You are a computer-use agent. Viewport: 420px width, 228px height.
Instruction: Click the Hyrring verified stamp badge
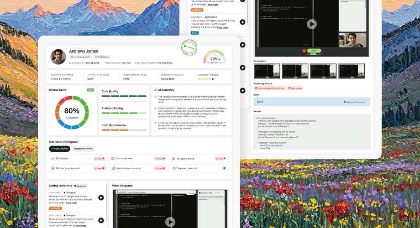pyautogui.click(x=189, y=47)
